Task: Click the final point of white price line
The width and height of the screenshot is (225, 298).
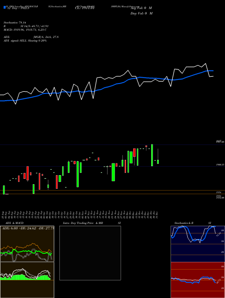Action: coord(213,76)
